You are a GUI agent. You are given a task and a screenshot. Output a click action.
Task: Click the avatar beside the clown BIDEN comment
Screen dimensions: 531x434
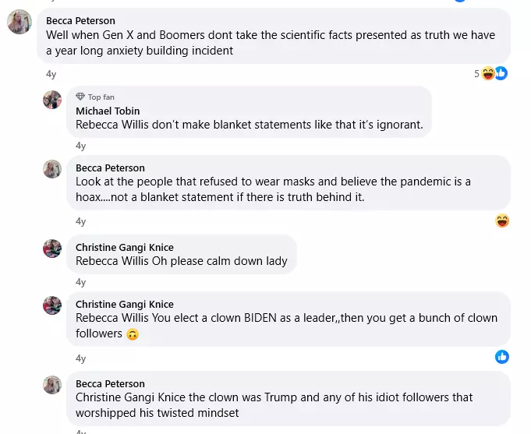click(52, 305)
